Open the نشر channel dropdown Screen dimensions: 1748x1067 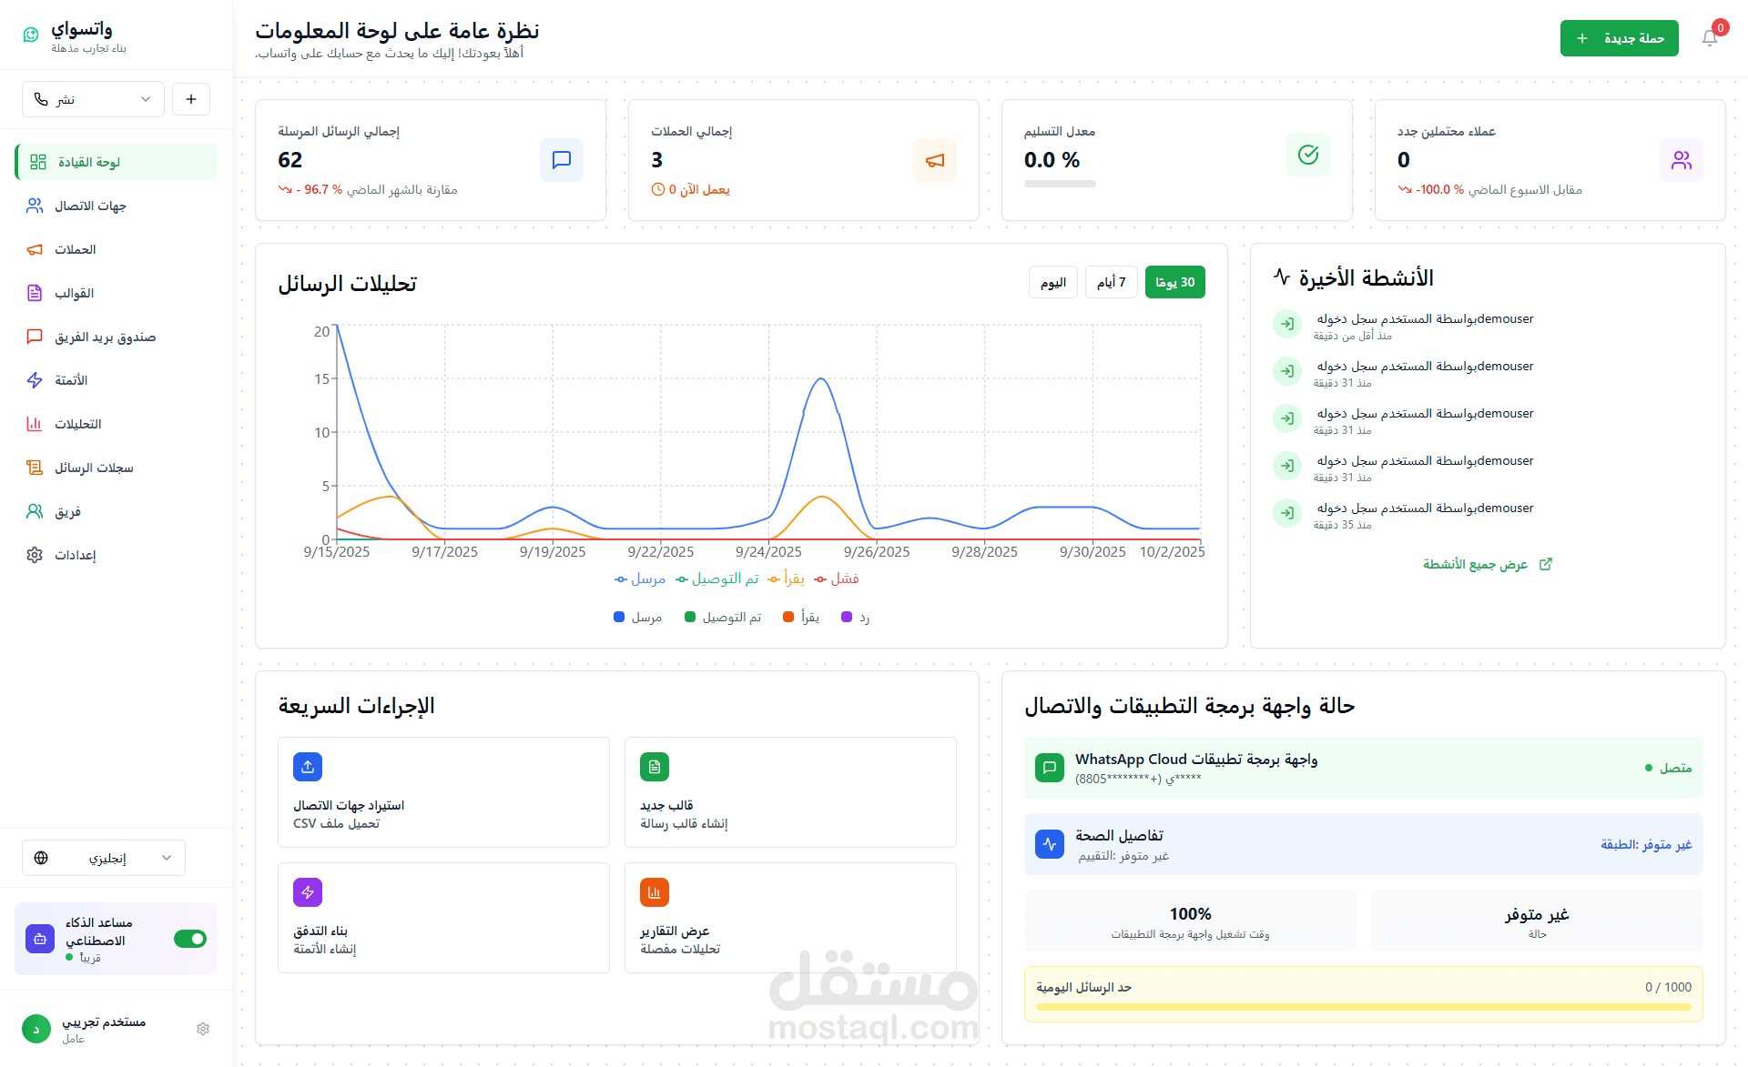point(93,99)
